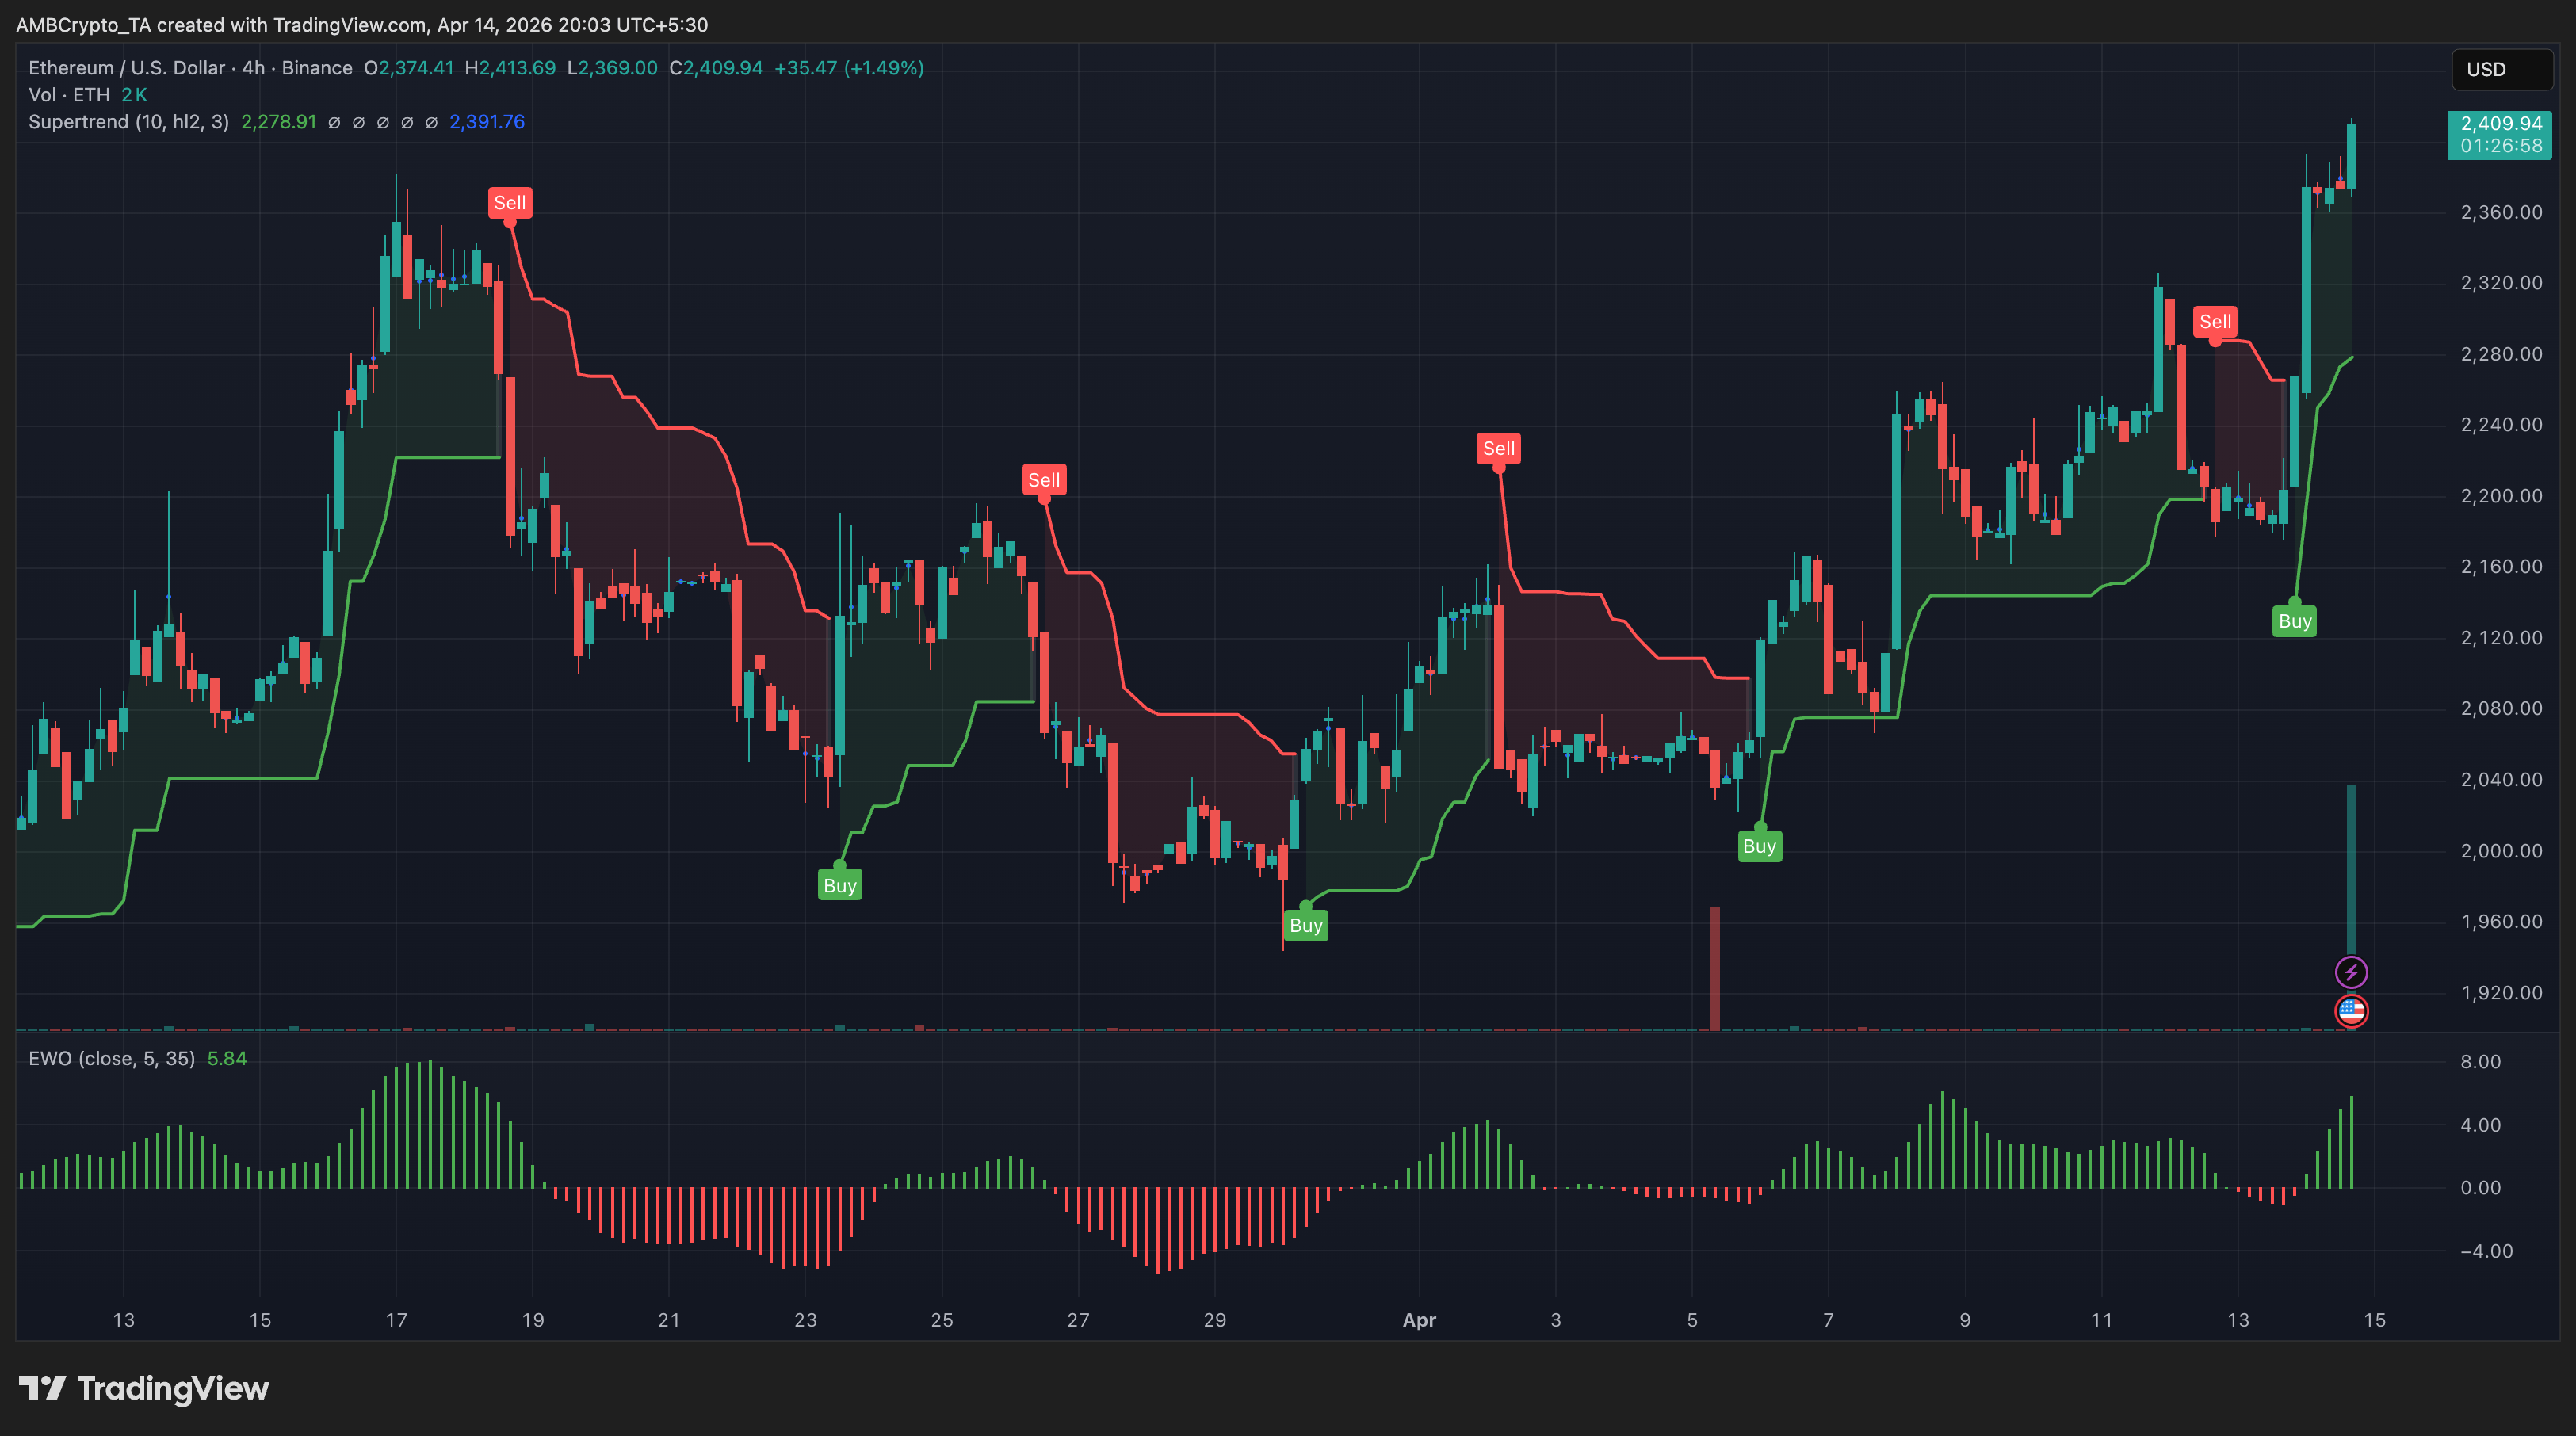This screenshot has height=1436, width=2576.
Task: Click the US flag economic event icon
Action: (2350, 1010)
